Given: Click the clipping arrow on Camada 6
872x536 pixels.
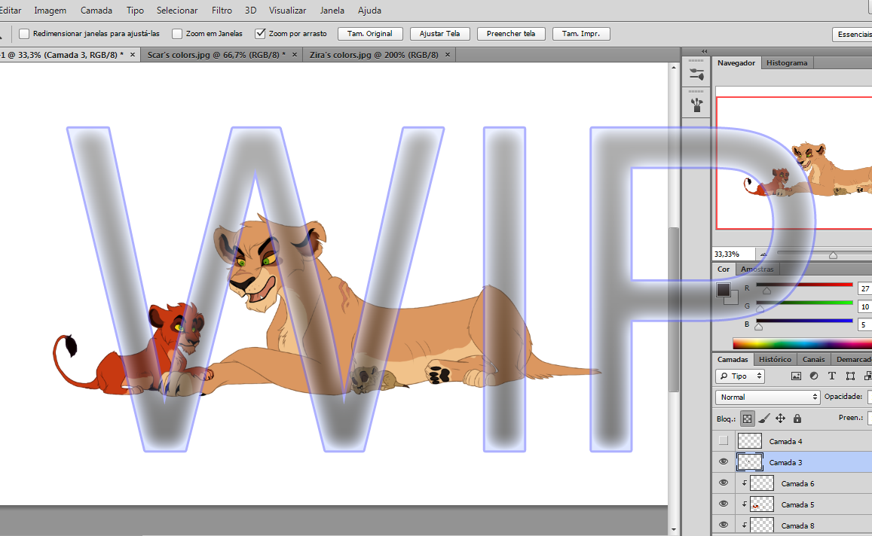Looking at the screenshot, I should (x=744, y=483).
